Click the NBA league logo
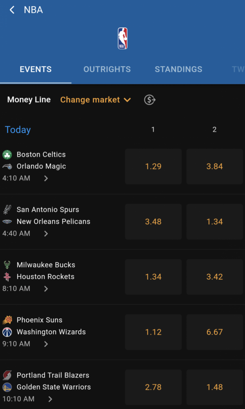This screenshot has height=409, width=245. [122, 38]
